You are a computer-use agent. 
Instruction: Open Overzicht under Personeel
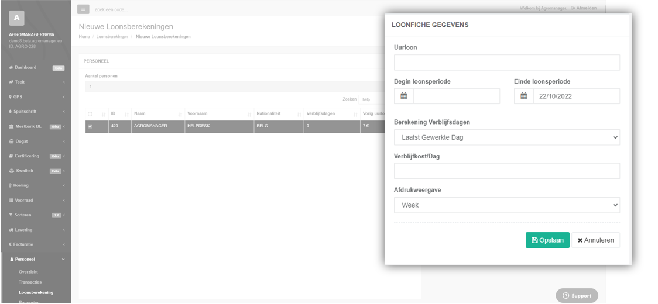coord(28,272)
